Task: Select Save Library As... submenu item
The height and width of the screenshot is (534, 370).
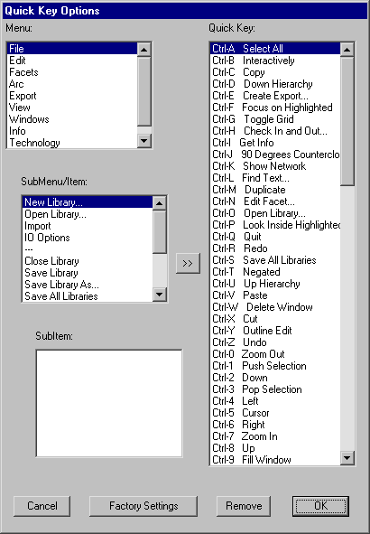Action: [88, 285]
